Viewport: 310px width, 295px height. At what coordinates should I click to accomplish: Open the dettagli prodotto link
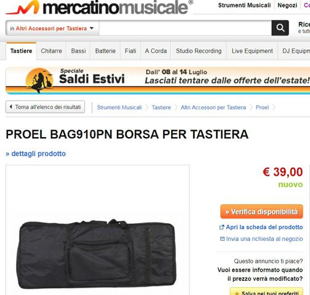coord(36,154)
